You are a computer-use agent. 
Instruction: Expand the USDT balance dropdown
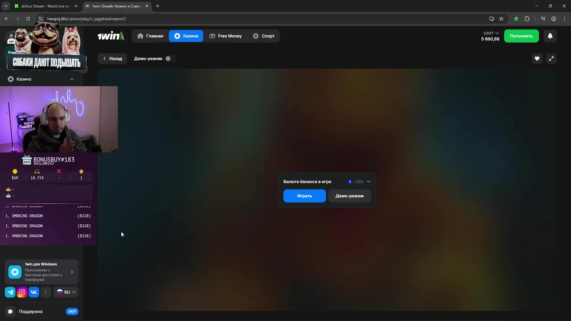pyautogui.click(x=491, y=33)
